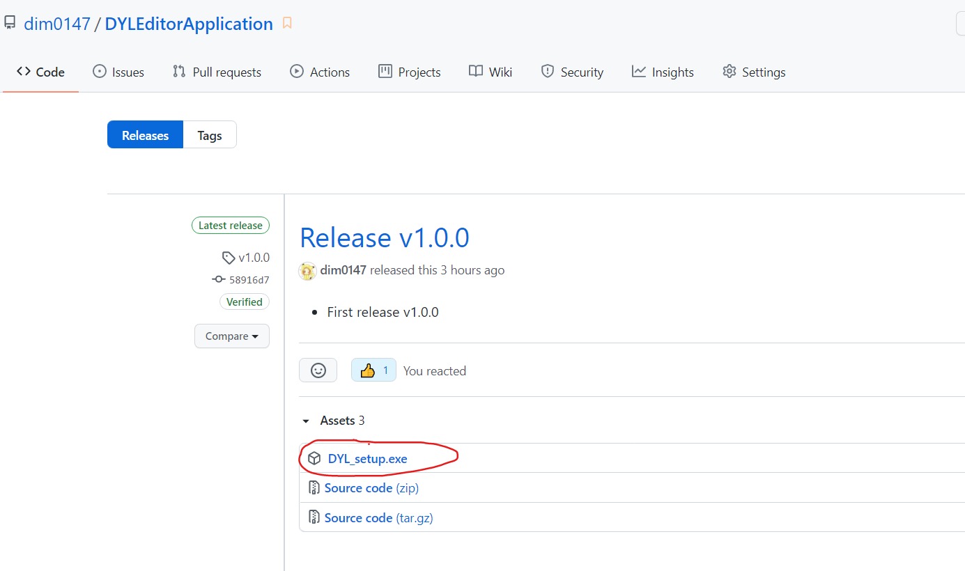965x571 pixels.
Task: Click the v1.0.0 tag link
Action: pos(254,258)
